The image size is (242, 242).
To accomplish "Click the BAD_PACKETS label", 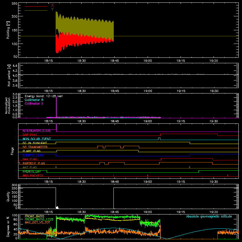I will coord(33,175).
